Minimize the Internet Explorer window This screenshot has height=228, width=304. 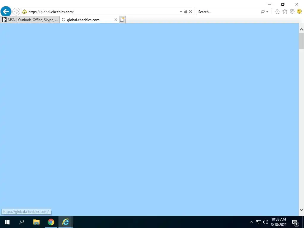[270, 4]
